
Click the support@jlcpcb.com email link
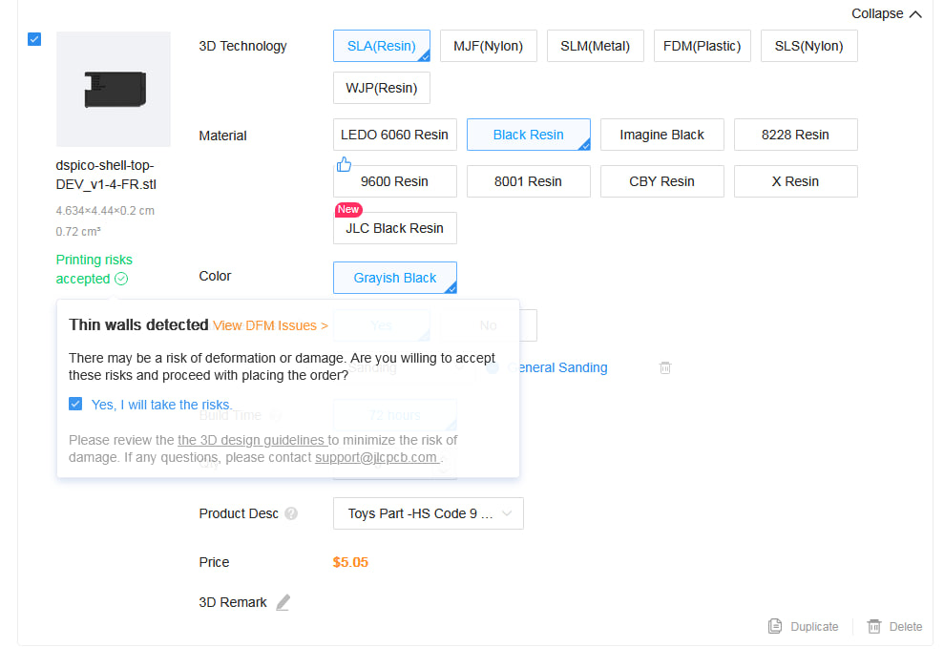(x=376, y=457)
